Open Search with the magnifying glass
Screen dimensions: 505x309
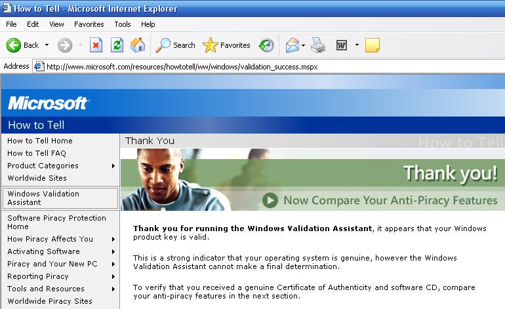pos(175,45)
